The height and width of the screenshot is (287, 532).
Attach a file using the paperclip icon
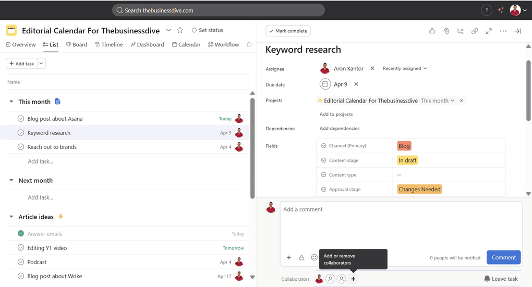[x=446, y=31]
